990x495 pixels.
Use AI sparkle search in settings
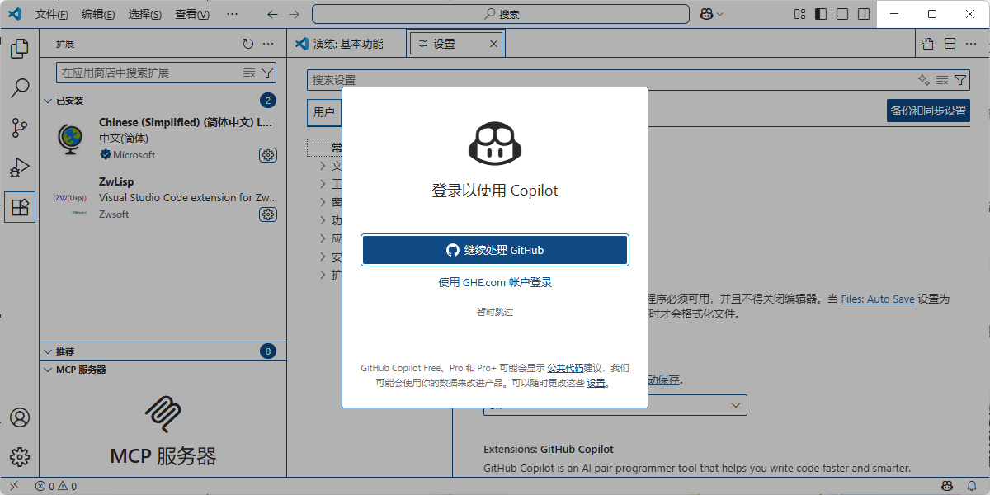click(924, 80)
